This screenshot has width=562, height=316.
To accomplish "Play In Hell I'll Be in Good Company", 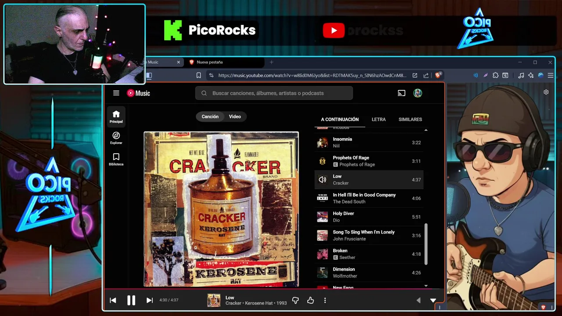I will click(369, 198).
